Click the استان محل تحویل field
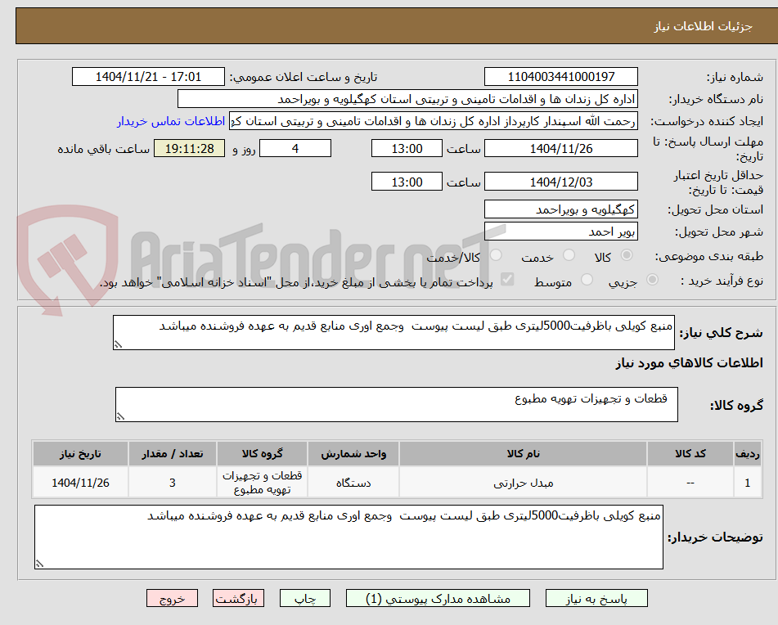This screenshot has height=625, width=778. pyautogui.click(x=561, y=209)
